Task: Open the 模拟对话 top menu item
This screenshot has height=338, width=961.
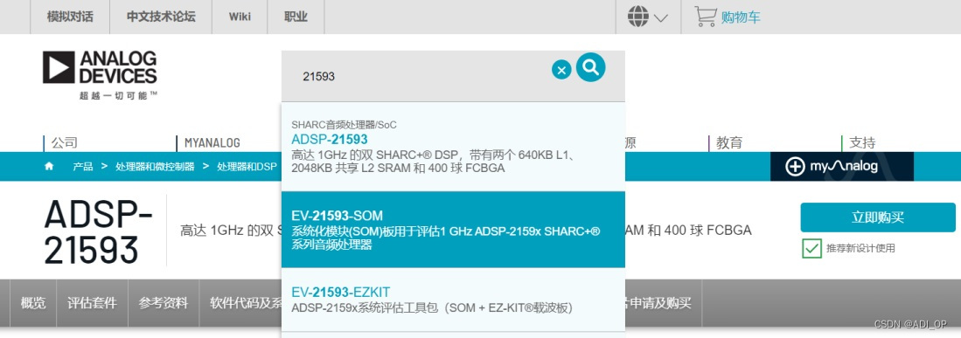Action: tap(70, 17)
